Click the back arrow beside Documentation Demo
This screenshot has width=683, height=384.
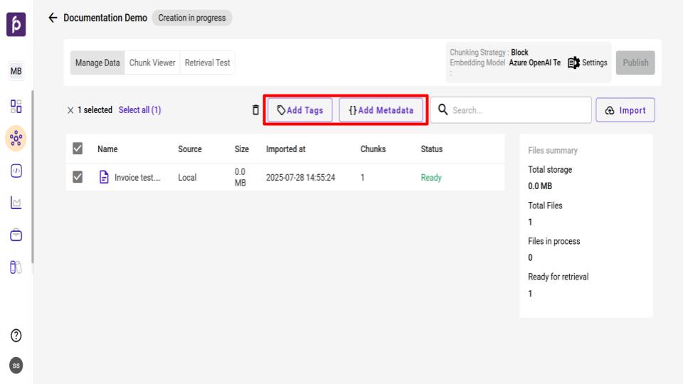coord(52,17)
